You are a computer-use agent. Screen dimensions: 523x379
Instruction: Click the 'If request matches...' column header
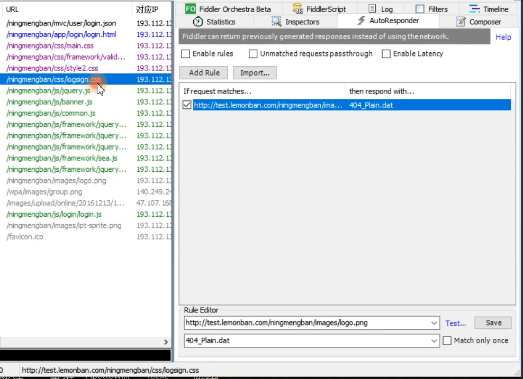click(263, 91)
